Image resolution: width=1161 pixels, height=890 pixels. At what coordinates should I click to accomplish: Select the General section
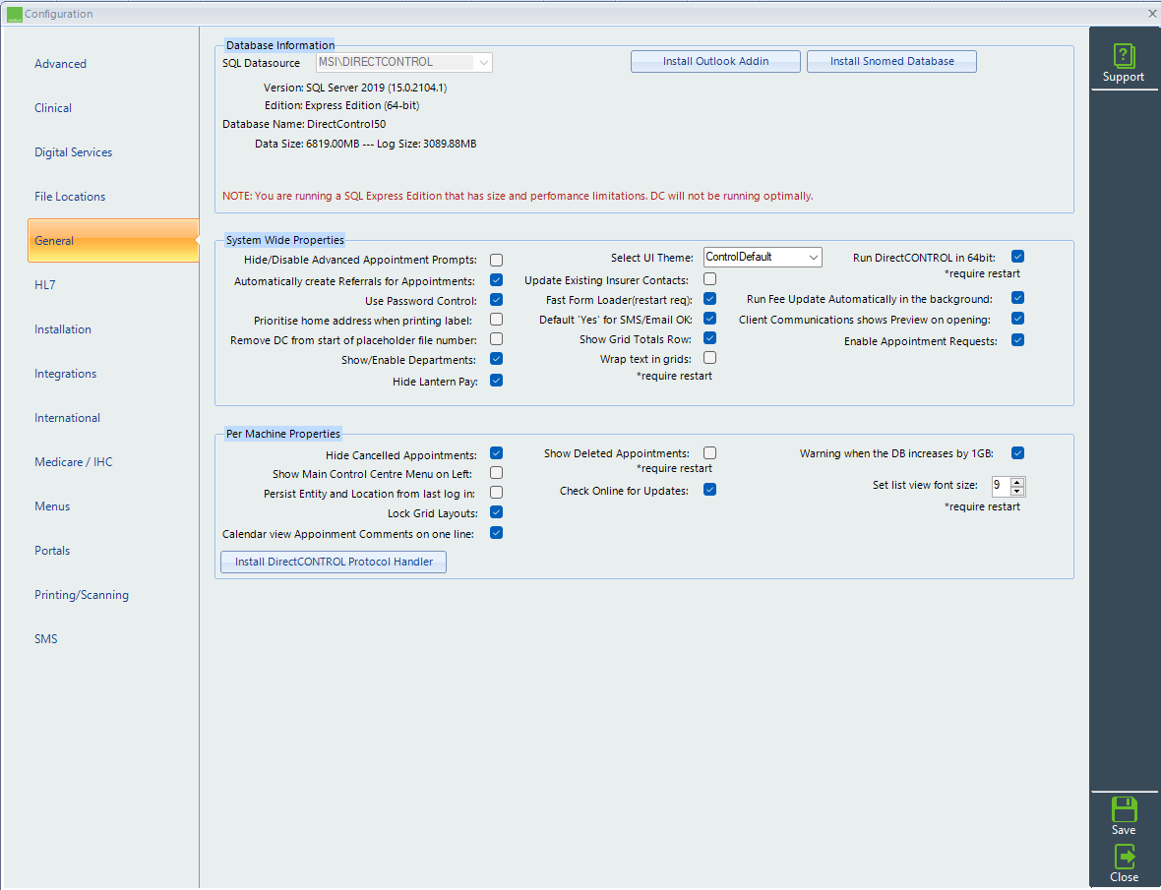(113, 240)
